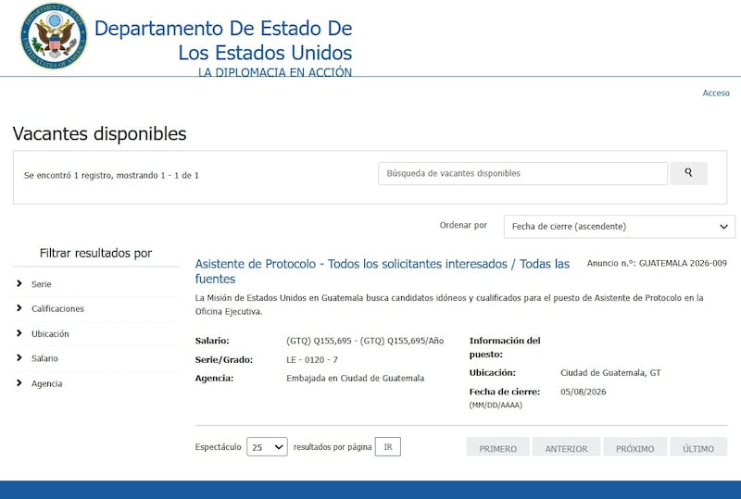
Task: Focus the vacancy search input field
Action: [522, 173]
